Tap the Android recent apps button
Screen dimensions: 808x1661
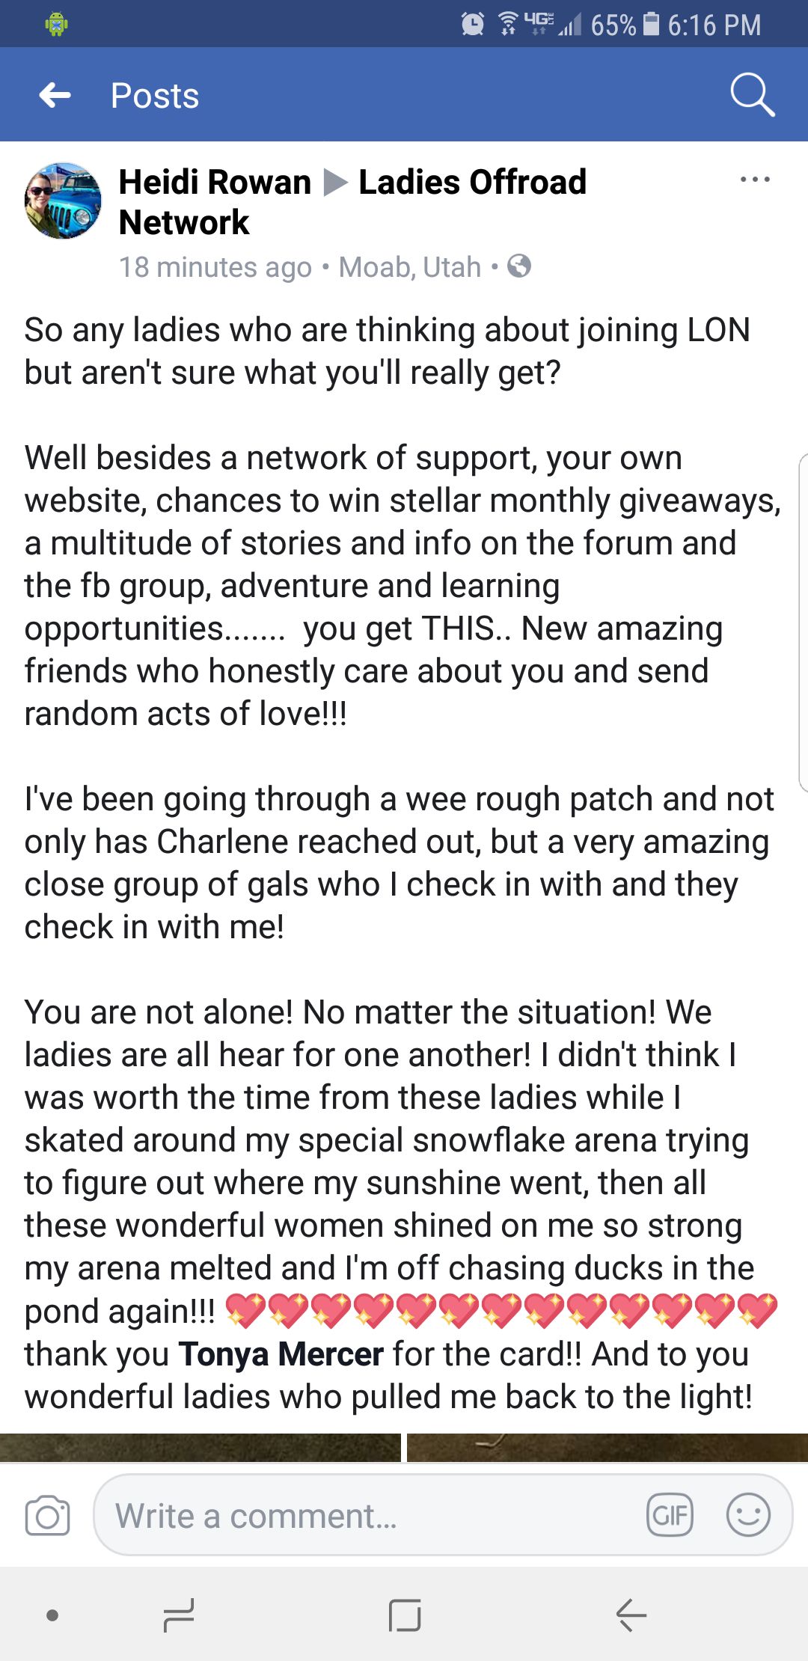click(x=179, y=1615)
